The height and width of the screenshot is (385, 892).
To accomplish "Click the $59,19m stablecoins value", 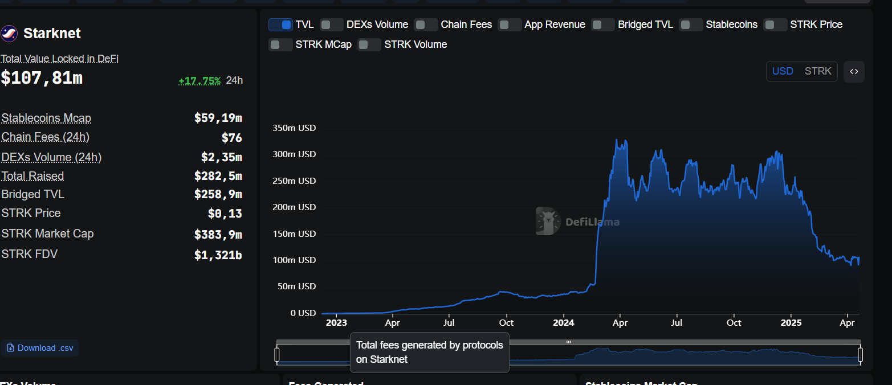I will coord(218,118).
